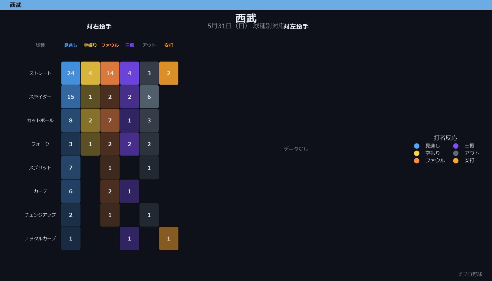492x281 pixels.
Task: Select the 安打 column header
Action: point(169,45)
